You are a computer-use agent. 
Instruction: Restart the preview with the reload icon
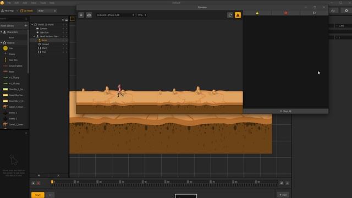pos(230,15)
